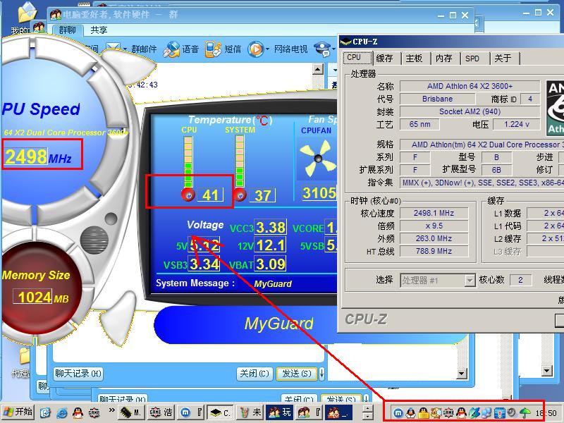Click the speaker volume tray icon
The width and height of the screenshot is (564, 423).
pyautogui.click(x=513, y=412)
